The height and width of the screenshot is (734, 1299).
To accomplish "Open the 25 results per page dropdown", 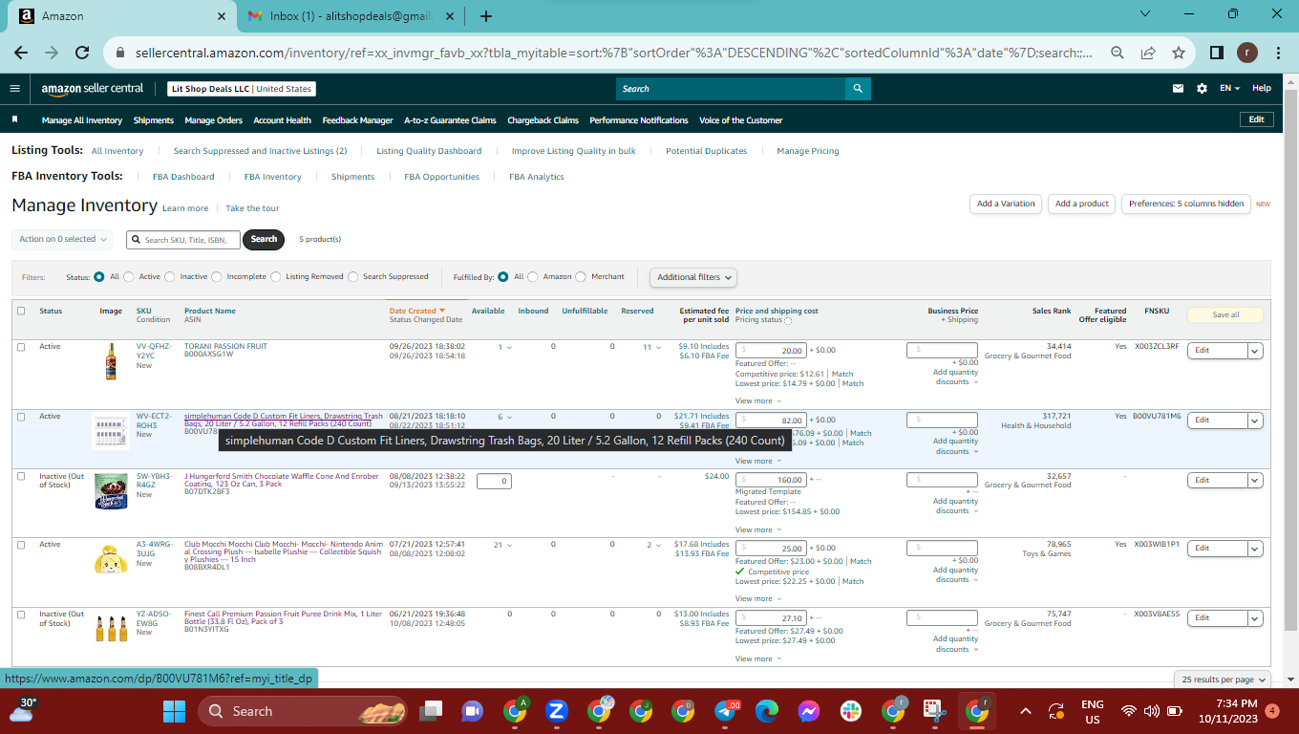I will click(1223, 680).
